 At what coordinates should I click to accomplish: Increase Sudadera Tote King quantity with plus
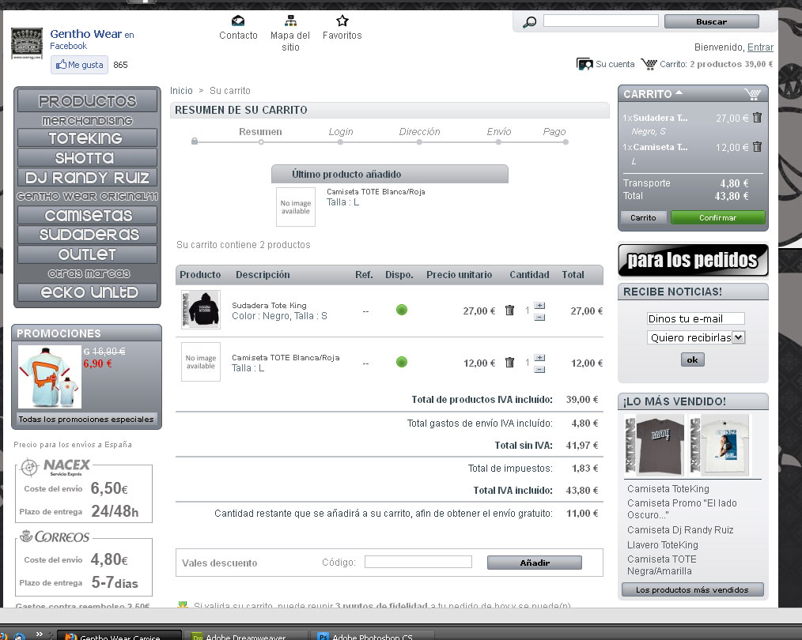539,306
